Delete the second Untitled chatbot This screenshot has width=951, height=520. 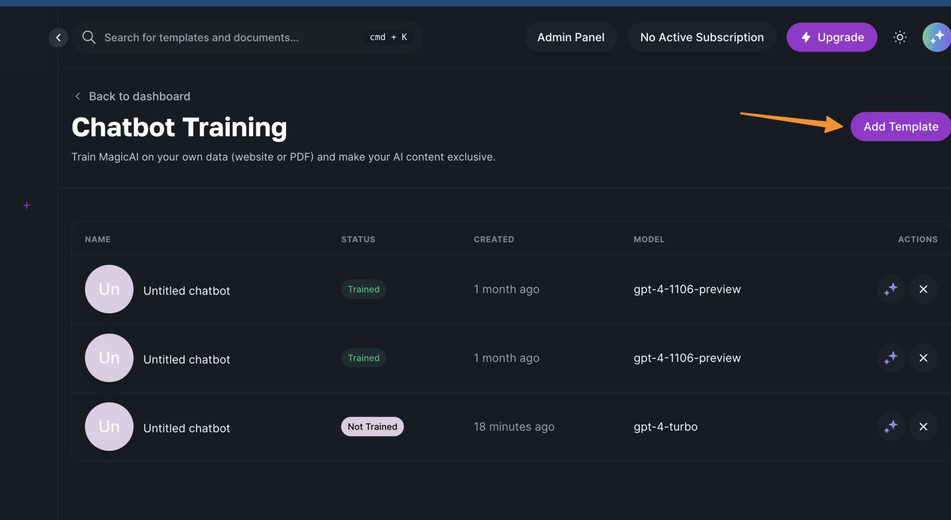click(923, 358)
